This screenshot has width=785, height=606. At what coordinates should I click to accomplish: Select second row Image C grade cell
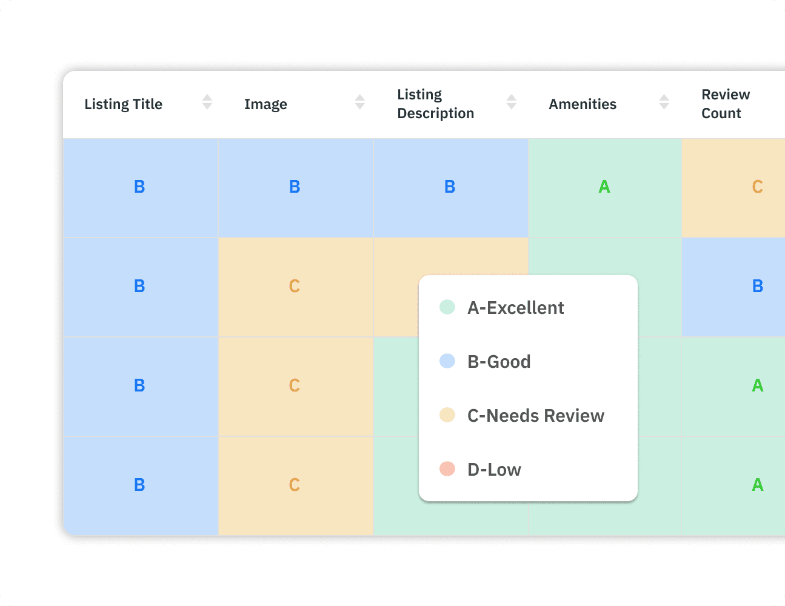[x=295, y=287]
